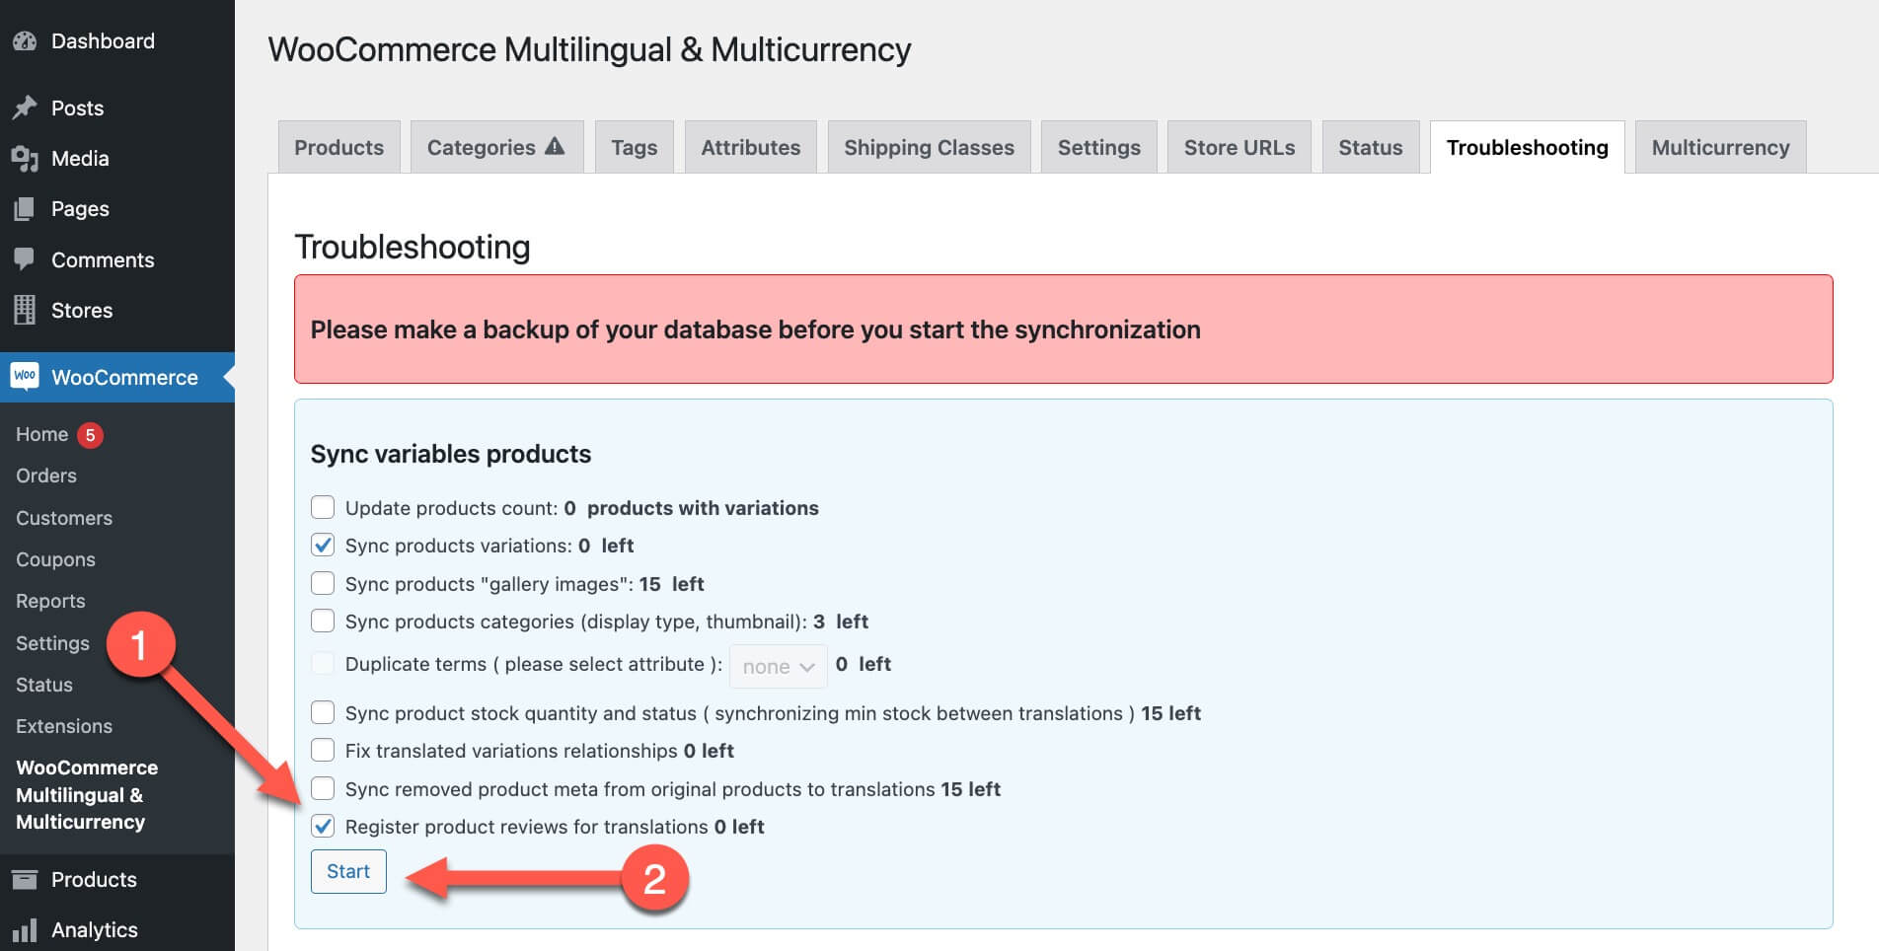1879x951 pixels.
Task: Open WooCommerce Settings in sidebar
Action: coord(52,643)
